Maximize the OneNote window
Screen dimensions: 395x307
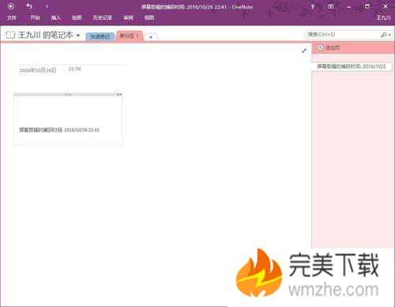367,6
